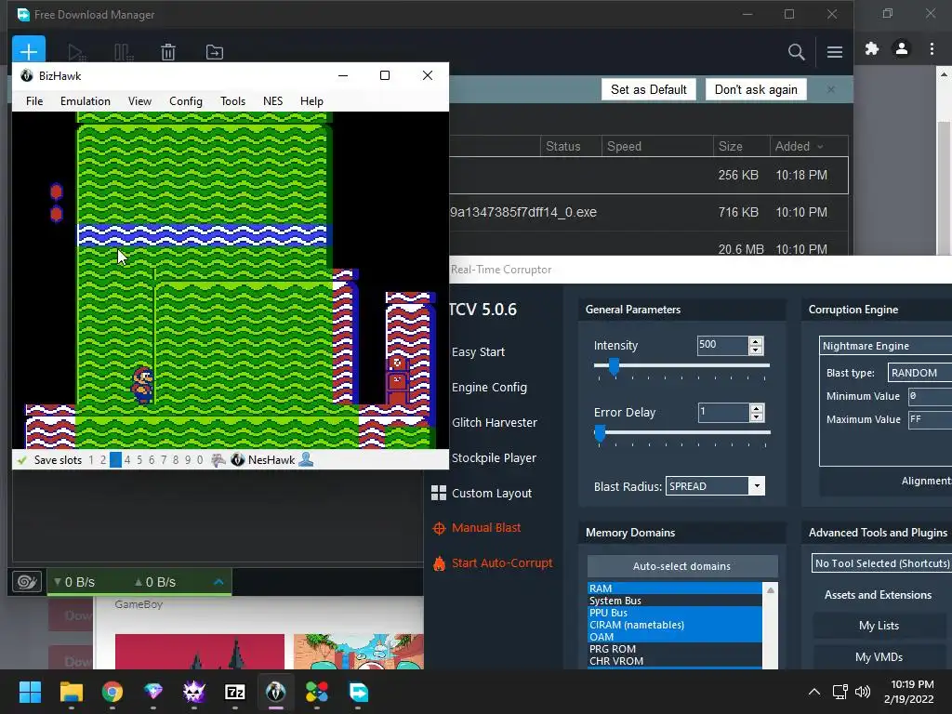This screenshot has width=952, height=714.
Task: Click memory domains list scrollbar up arrow
Action: click(771, 590)
